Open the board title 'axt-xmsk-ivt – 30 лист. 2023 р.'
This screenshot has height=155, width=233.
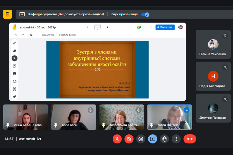[38, 27]
